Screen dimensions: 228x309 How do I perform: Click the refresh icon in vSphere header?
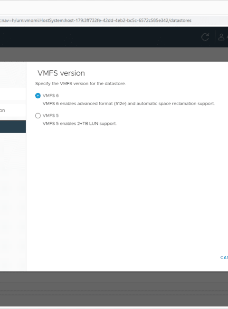[x=205, y=37]
